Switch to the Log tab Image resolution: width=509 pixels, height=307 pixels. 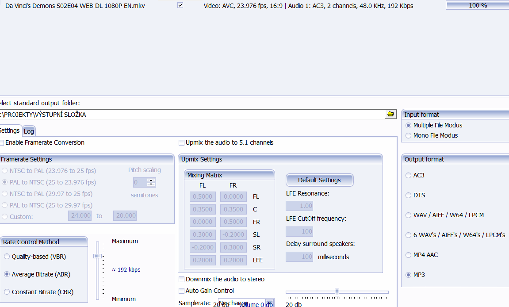pos(29,131)
